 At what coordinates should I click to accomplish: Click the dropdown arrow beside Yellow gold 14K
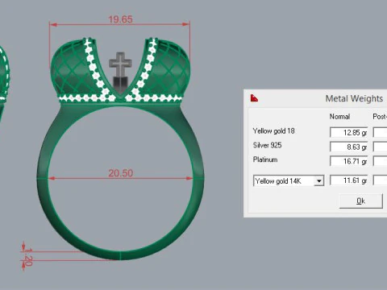pos(319,181)
